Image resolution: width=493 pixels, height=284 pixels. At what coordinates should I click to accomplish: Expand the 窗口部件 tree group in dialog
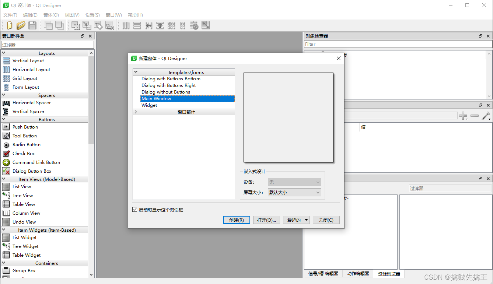136,112
